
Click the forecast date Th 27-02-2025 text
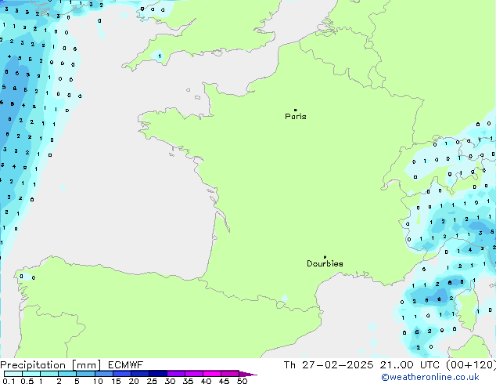point(329,365)
